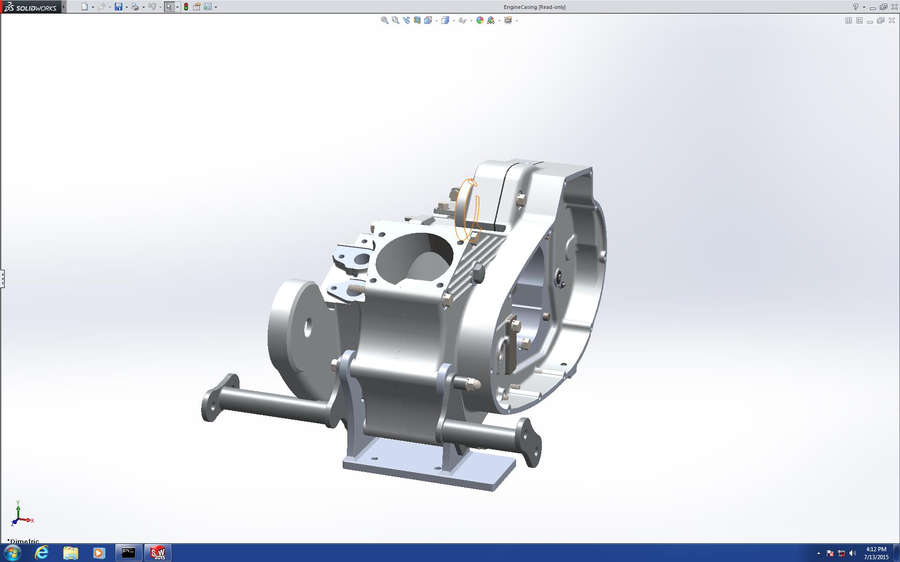Click the Previous View icon

click(406, 20)
